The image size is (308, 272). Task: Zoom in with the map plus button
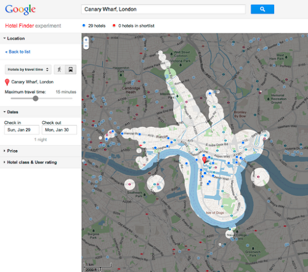pos(86,39)
